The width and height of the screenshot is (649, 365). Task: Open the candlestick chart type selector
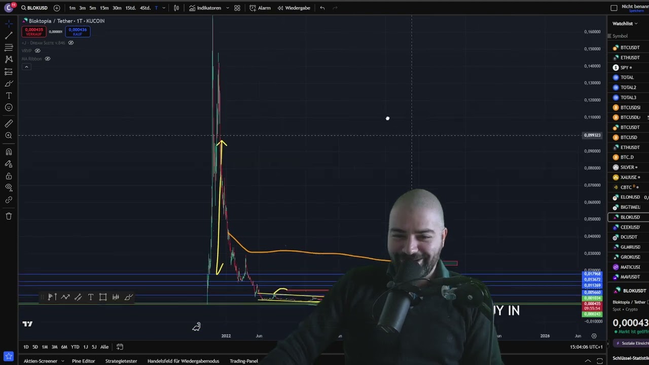176,8
